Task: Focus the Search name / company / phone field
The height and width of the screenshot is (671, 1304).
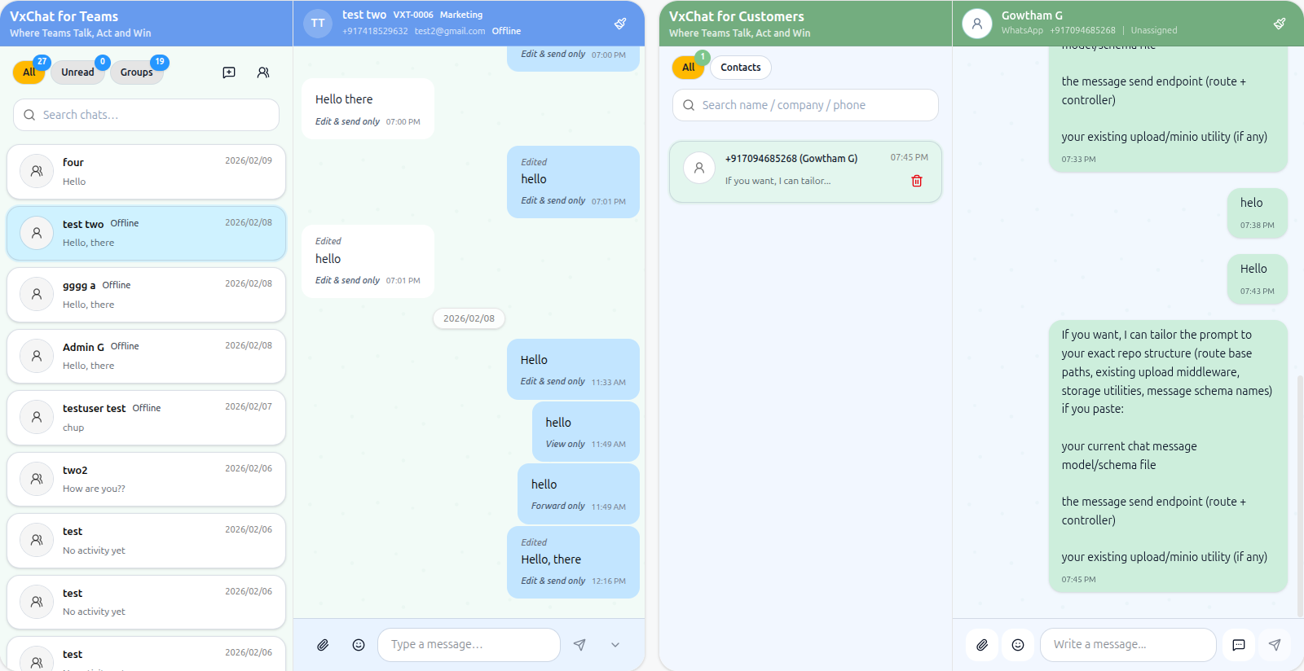Action: point(805,105)
